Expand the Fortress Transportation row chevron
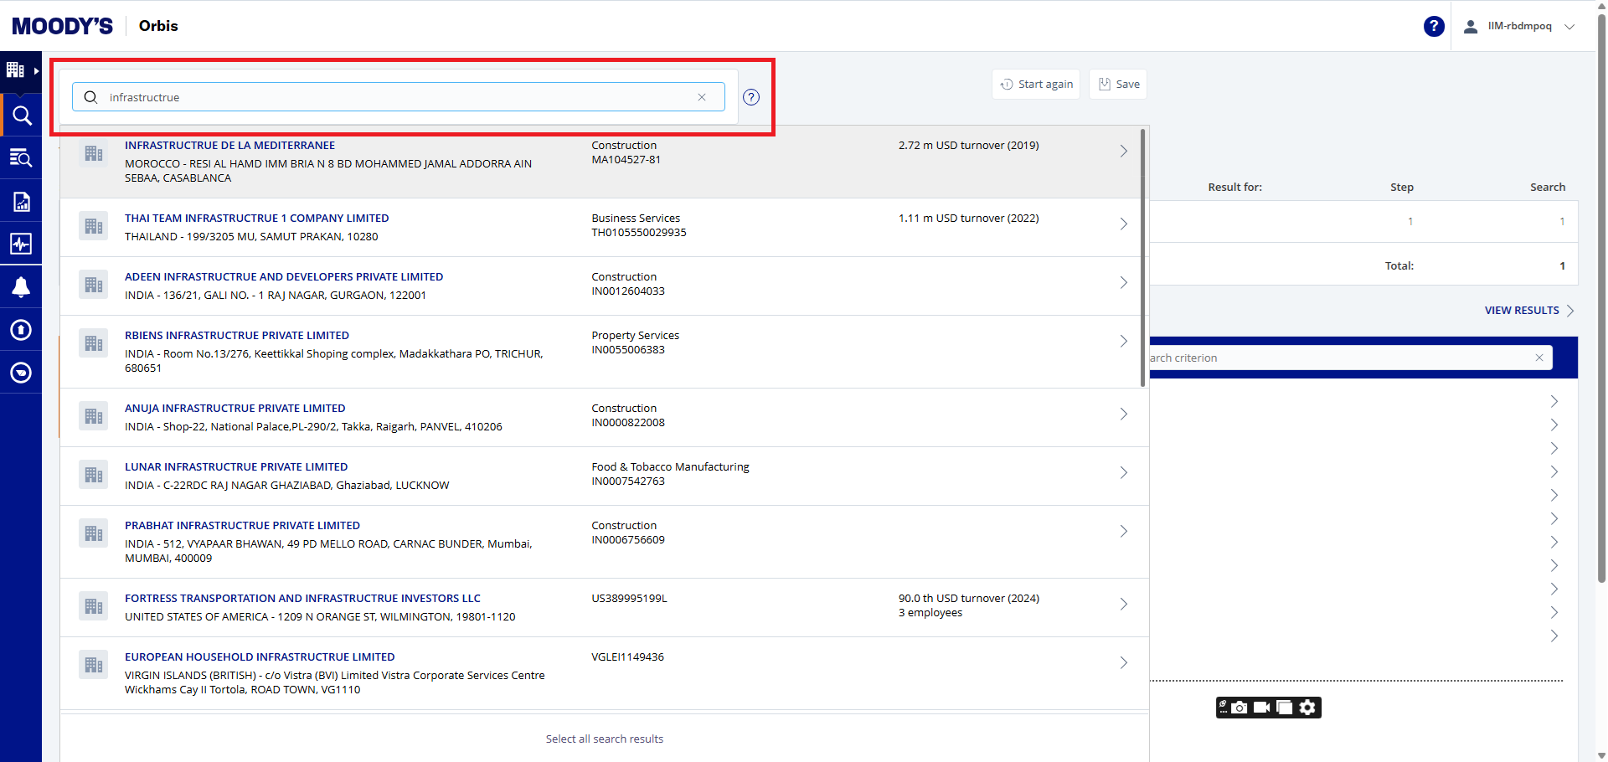Screen dimensions: 1608x762 click(1123, 604)
